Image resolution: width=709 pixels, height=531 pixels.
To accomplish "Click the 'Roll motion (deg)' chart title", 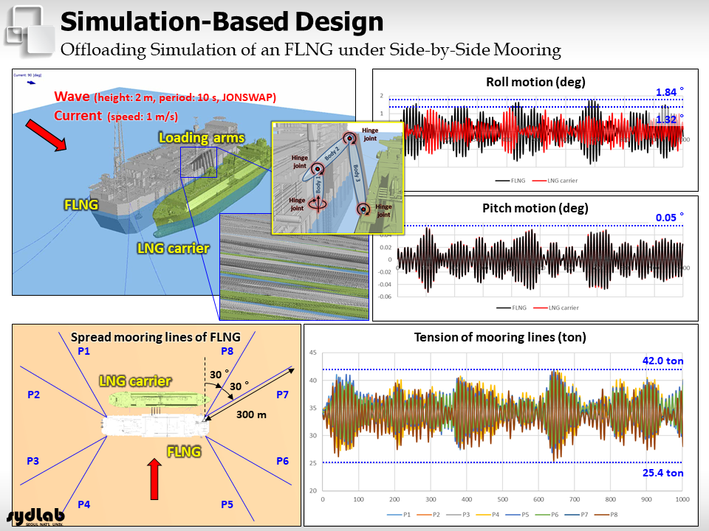I will (535, 82).
